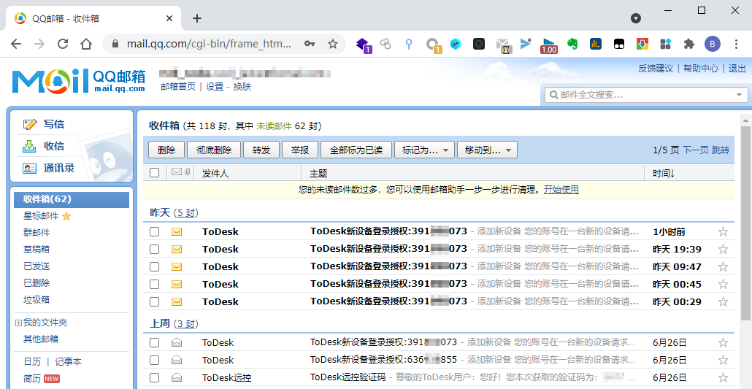Click the 删除 button

click(x=166, y=150)
